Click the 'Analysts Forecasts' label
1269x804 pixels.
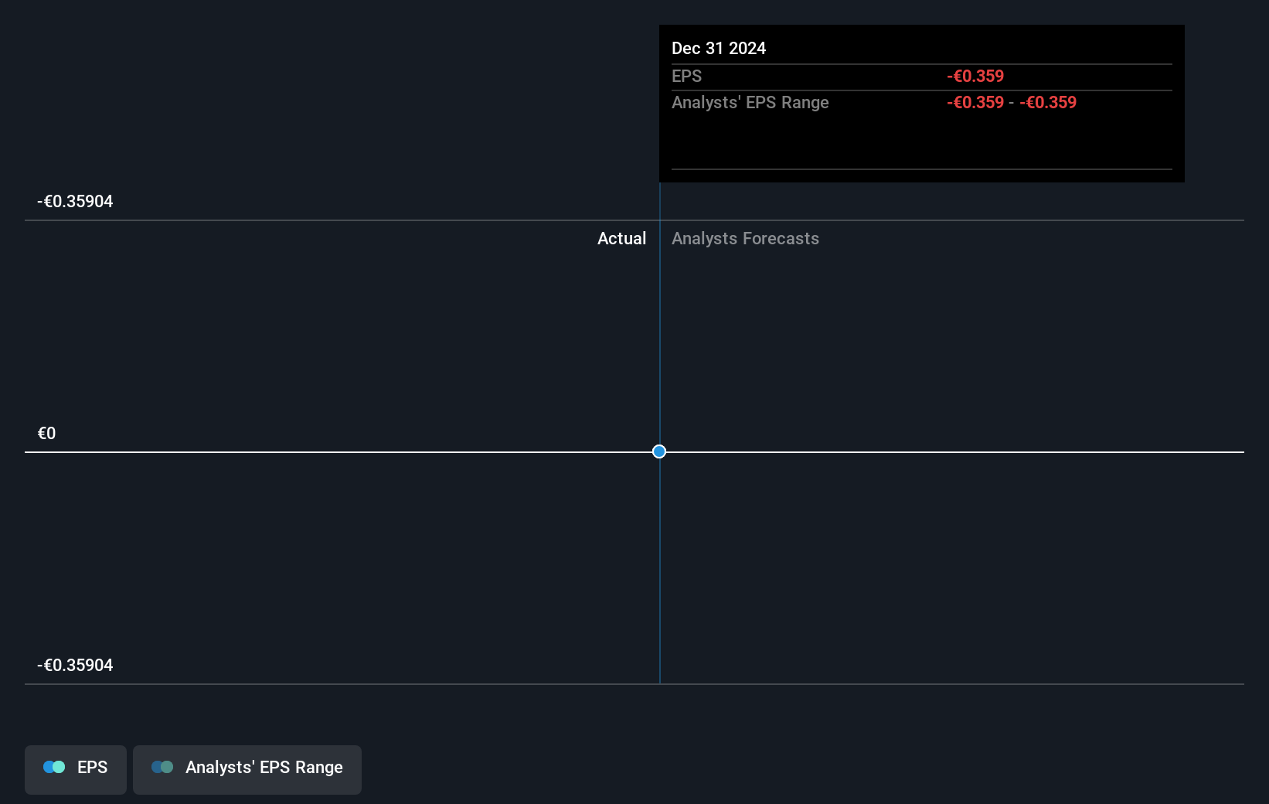tap(745, 239)
